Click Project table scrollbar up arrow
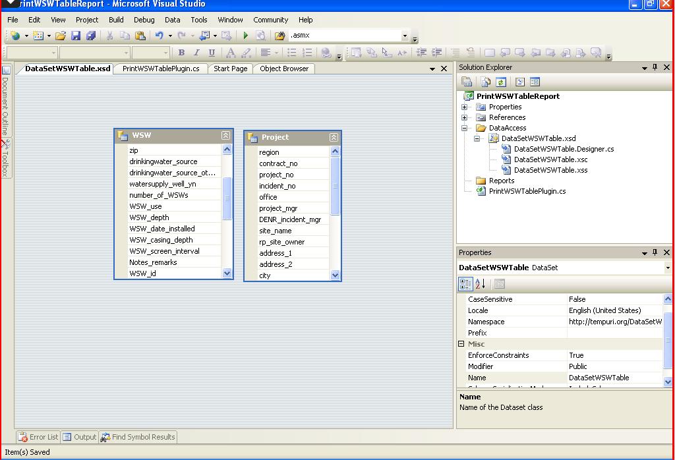This screenshot has height=460, width=675. pyautogui.click(x=335, y=151)
